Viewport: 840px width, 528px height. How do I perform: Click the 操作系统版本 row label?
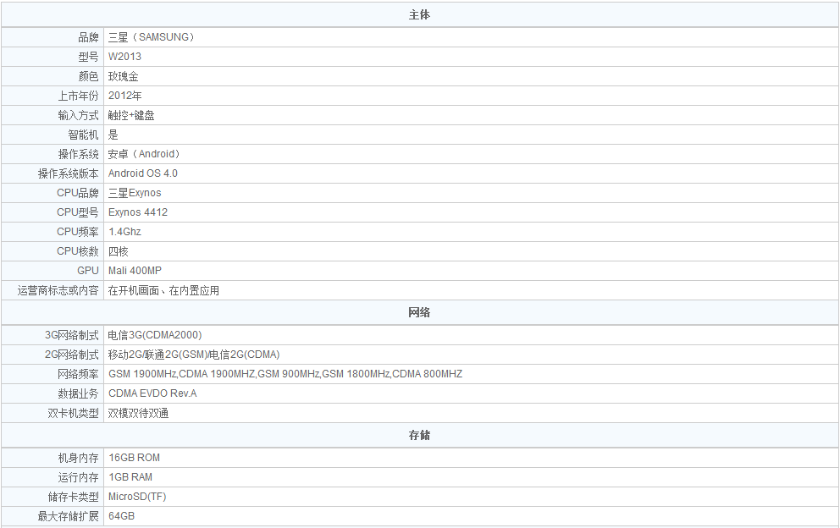68,173
